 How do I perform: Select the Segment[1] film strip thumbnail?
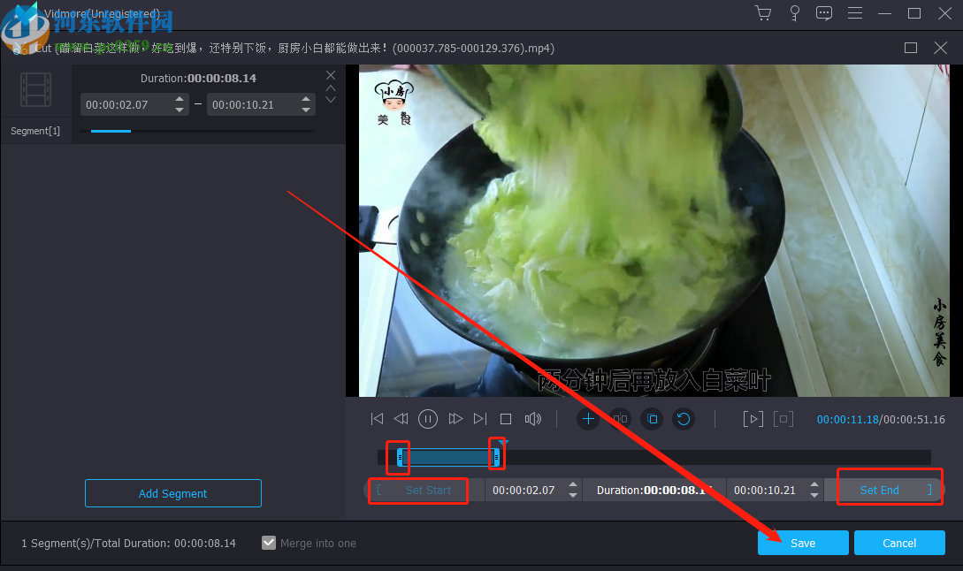(35, 89)
